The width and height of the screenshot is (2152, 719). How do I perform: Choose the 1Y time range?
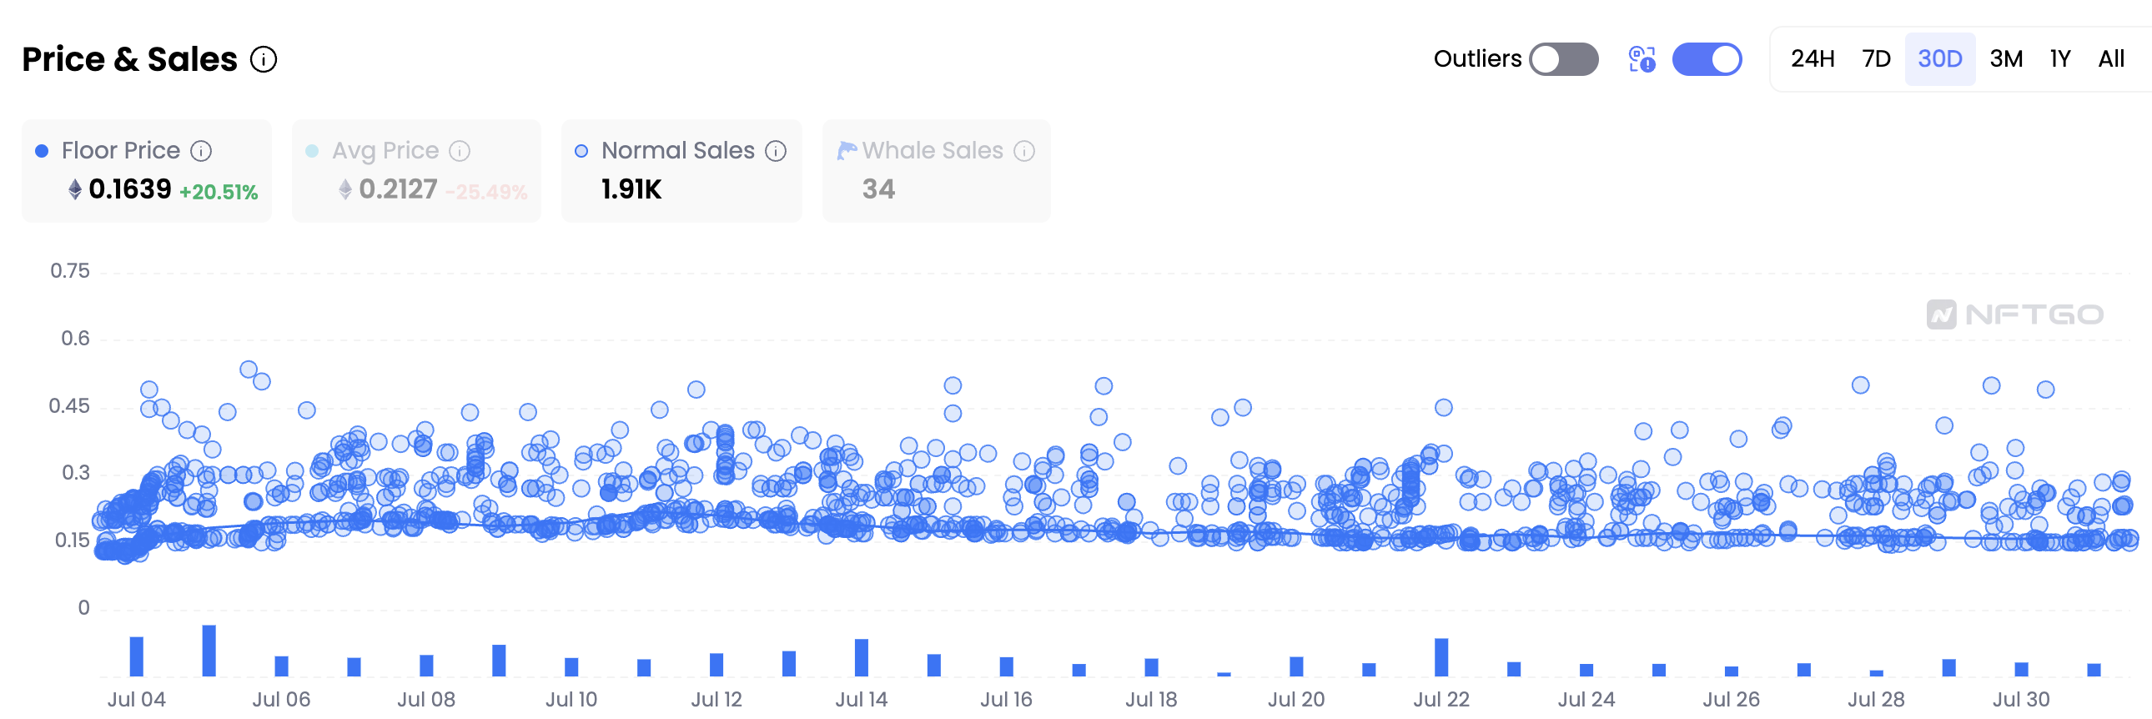click(x=2060, y=59)
